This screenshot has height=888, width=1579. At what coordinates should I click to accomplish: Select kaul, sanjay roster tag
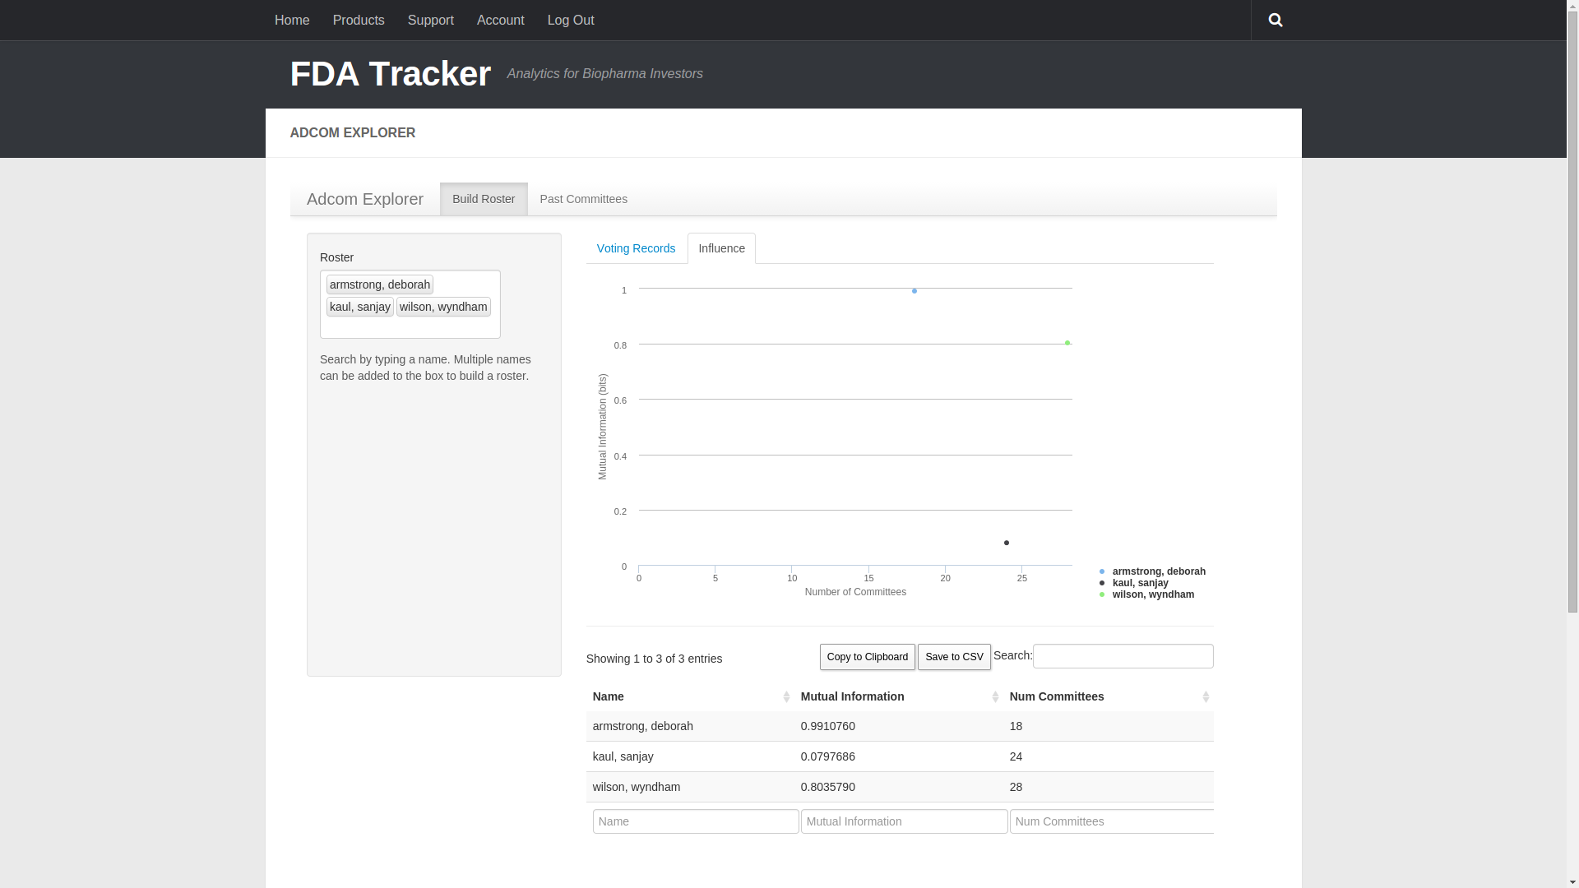coord(360,307)
